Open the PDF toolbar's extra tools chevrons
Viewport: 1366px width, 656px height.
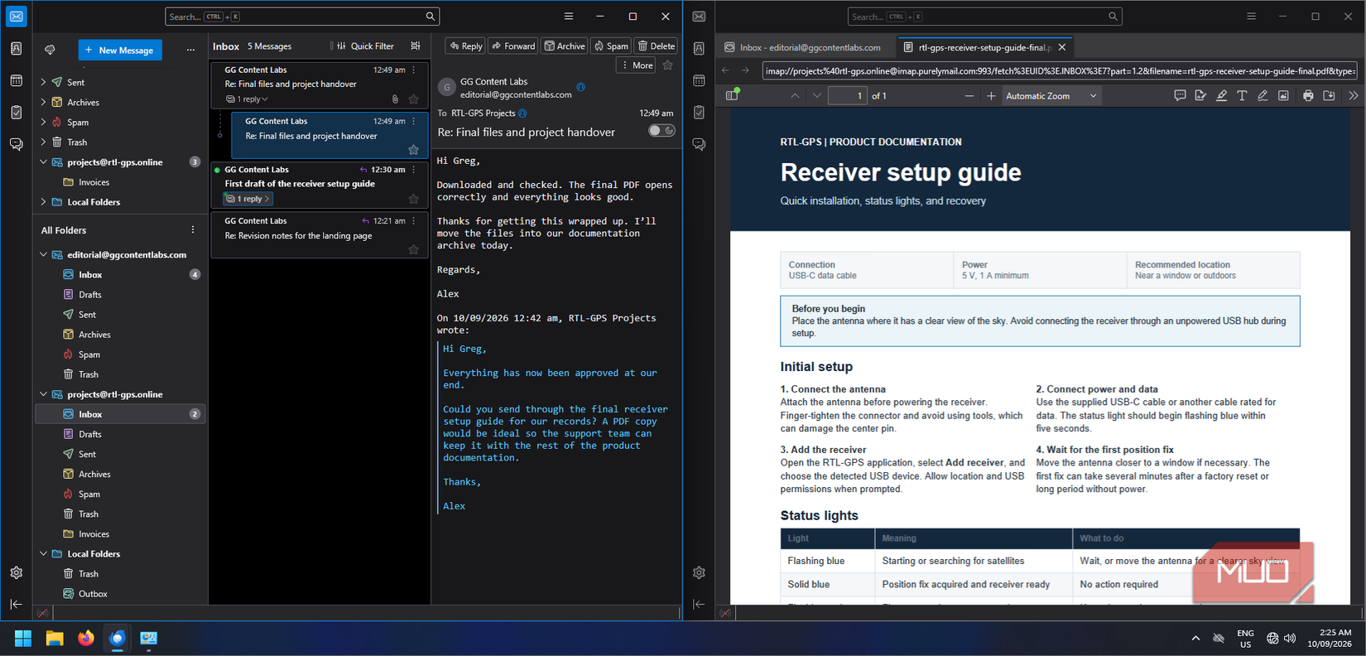pyautogui.click(x=1353, y=96)
